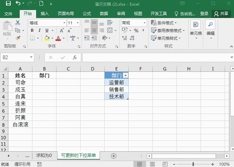The image size is (234, 167).
Task: Open the font name 等线 dropdown
Action: tap(64, 23)
